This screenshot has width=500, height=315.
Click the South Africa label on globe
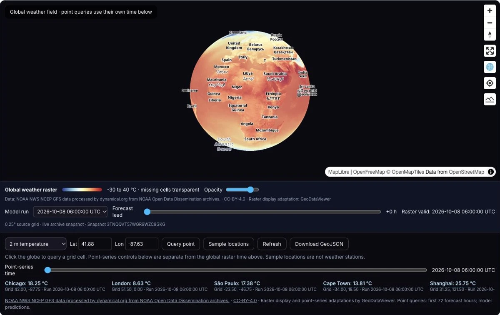255,139
